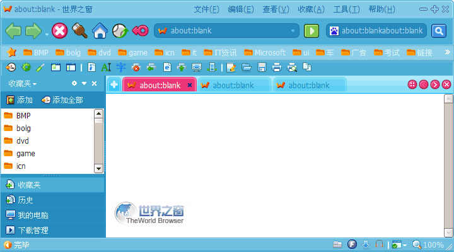454x252 pixels.
Task: Click the pink undo-close arrow icon
Action: (140, 31)
